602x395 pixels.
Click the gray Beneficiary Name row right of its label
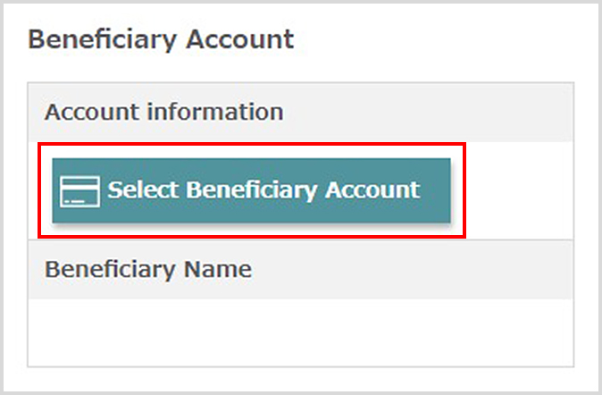click(413, 270)
